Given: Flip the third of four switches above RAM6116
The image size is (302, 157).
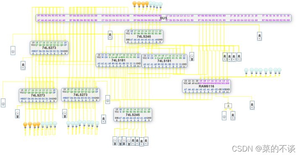Looking at the screenshot, I should click(x=234, y=57).
